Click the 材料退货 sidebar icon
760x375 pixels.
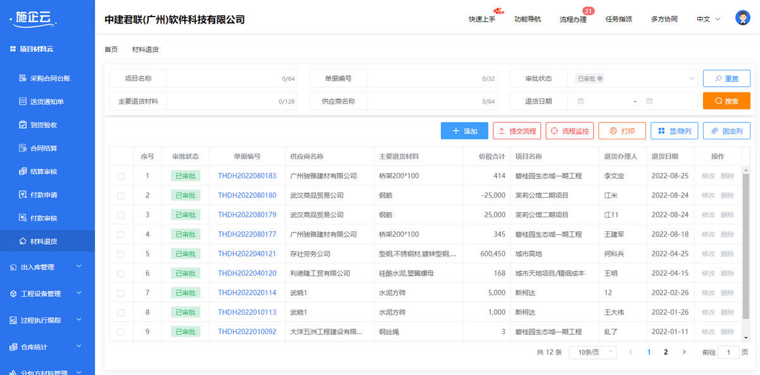point(23,241)
